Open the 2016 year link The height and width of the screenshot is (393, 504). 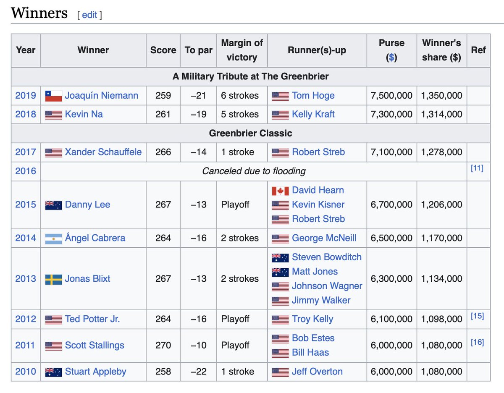26,171
